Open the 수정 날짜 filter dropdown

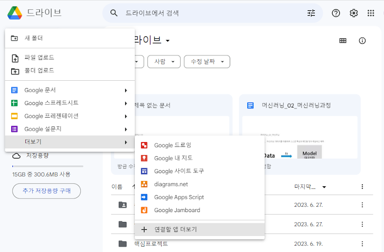[x=207, y=61]
